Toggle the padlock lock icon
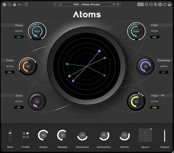 point(15,4)
